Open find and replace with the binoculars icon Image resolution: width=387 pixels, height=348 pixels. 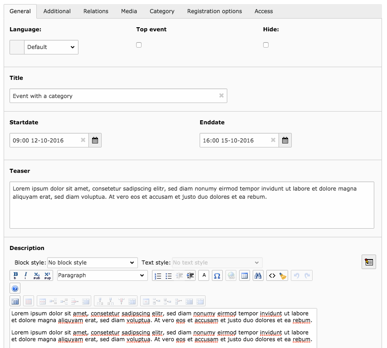[258, 275]
